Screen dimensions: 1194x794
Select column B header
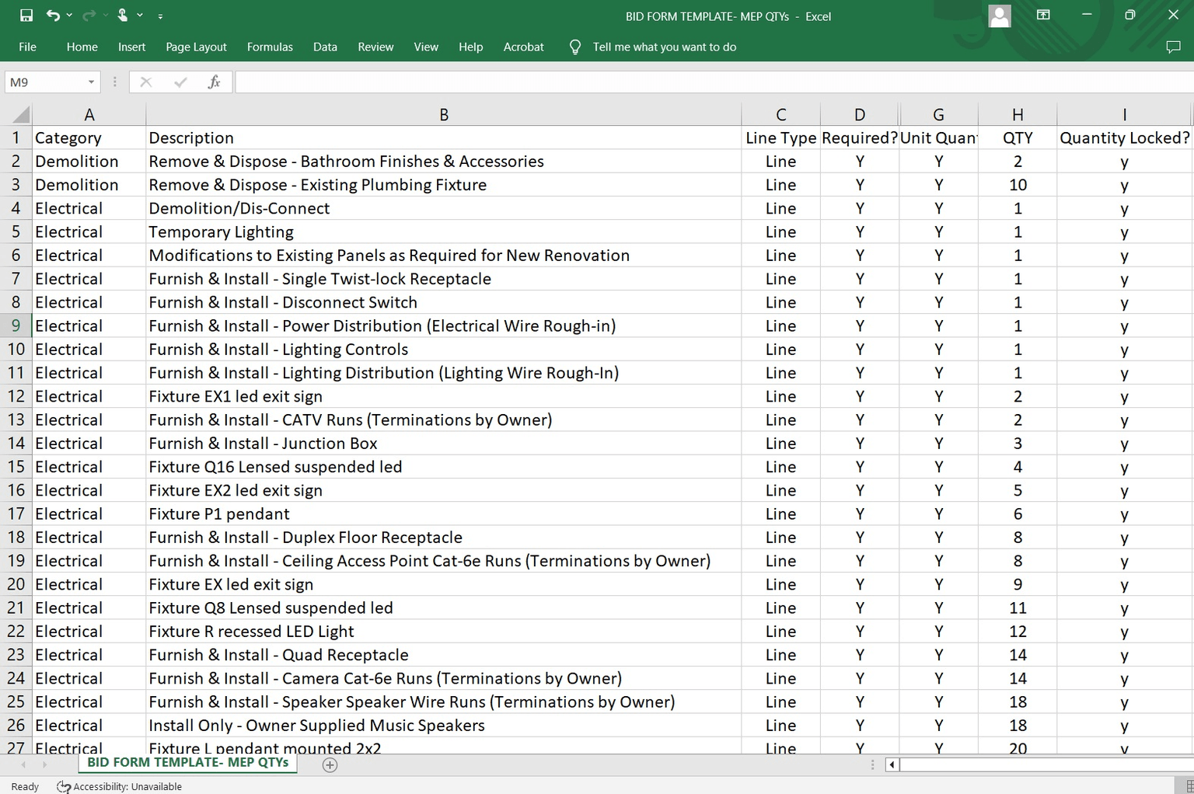point(444,115)
